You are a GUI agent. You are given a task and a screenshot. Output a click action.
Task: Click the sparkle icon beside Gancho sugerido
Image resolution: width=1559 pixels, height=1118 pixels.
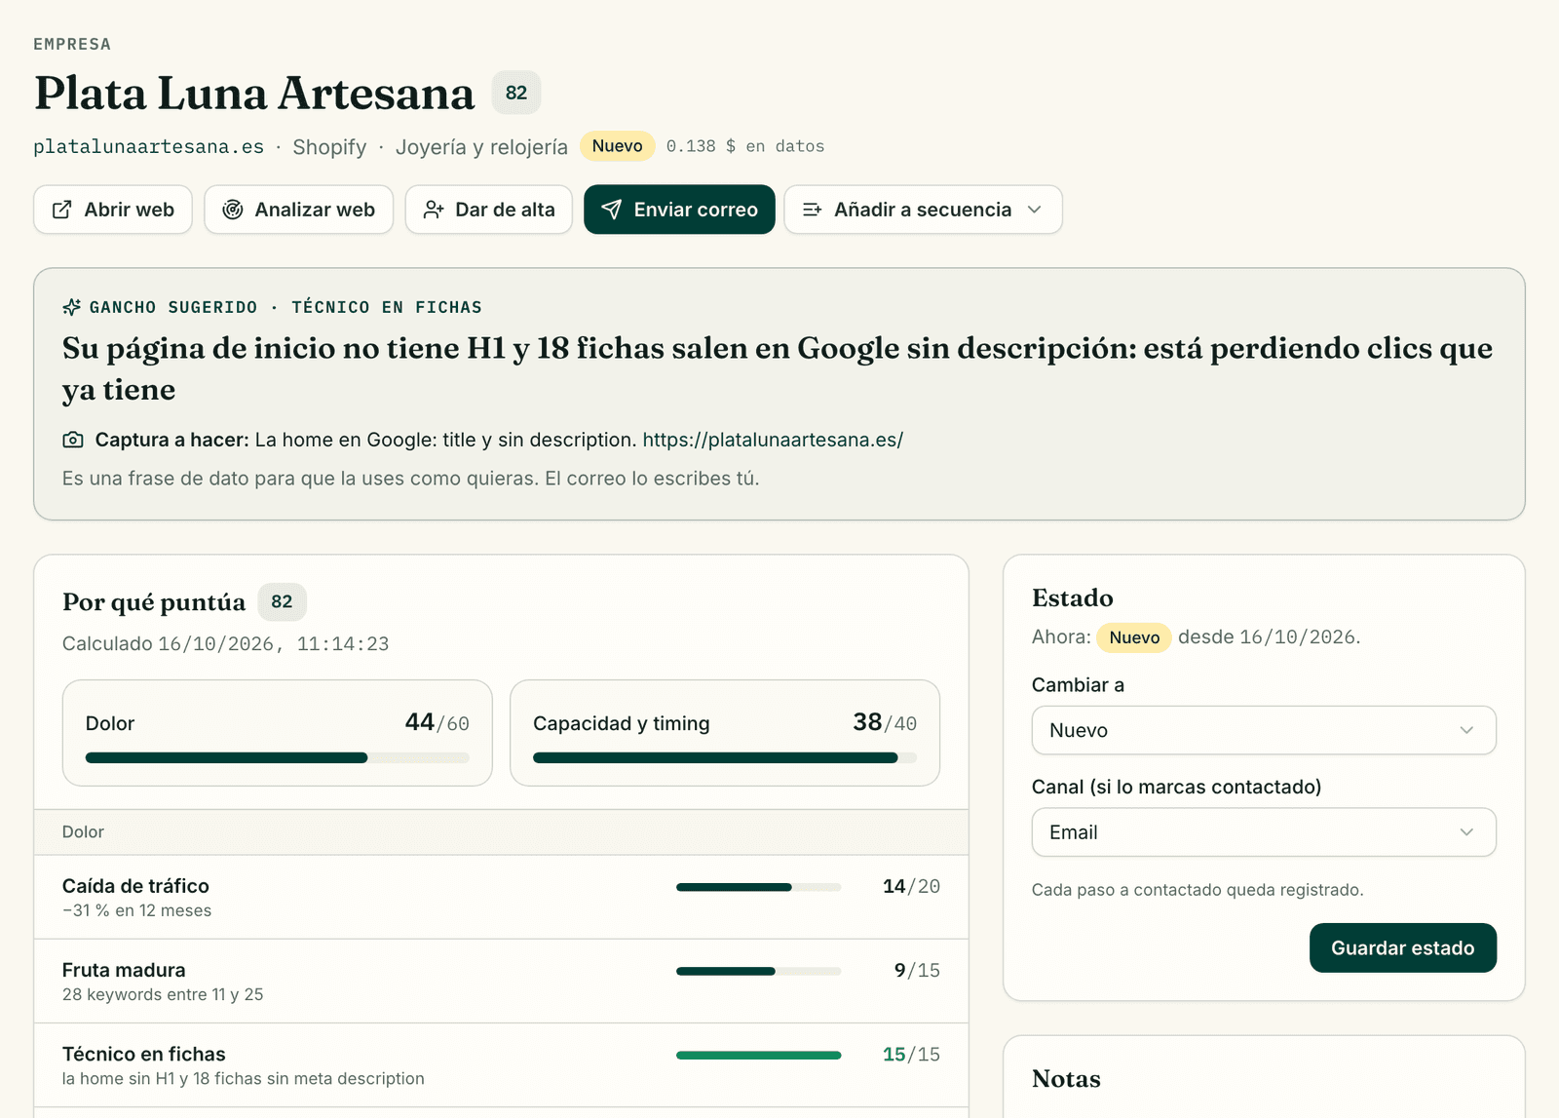[72, 307]
